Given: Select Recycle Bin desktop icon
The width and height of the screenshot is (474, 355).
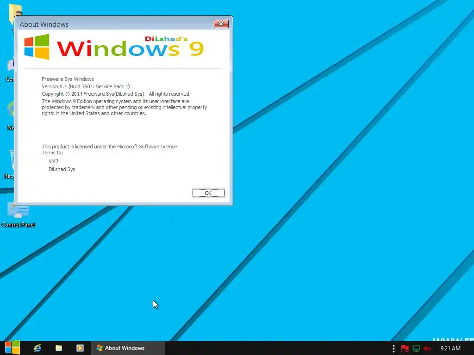Looking at the screenshot, I should pos(9,165).
